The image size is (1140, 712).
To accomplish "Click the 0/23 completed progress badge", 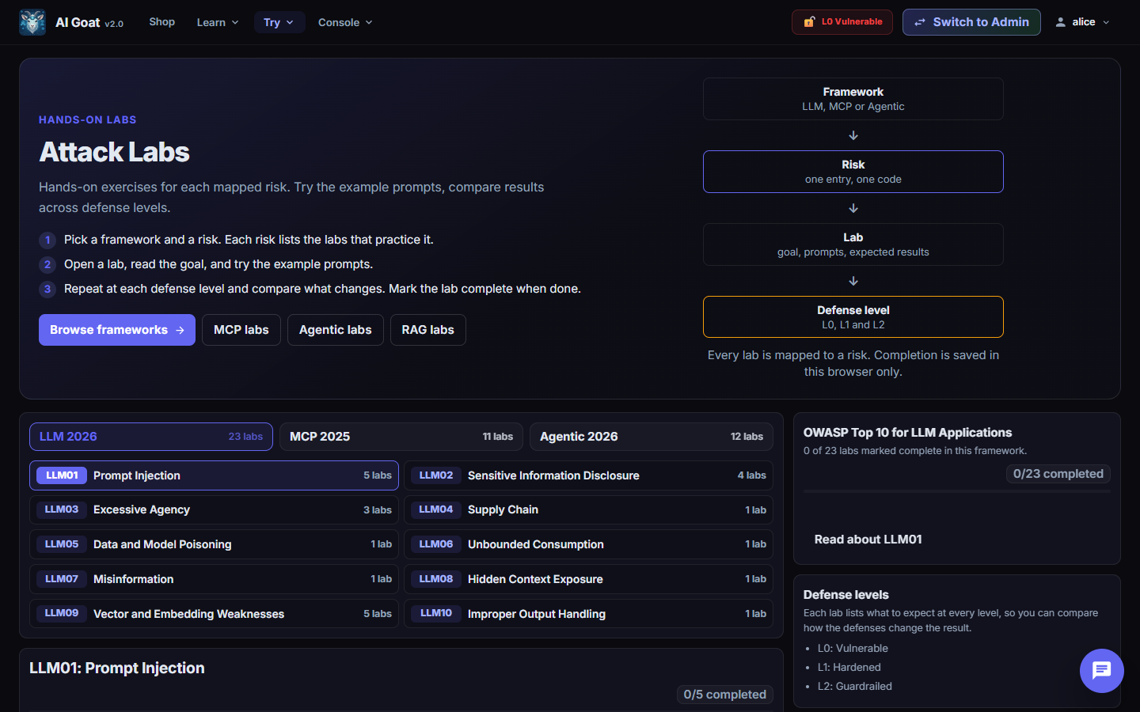I will coord(1058,474).
